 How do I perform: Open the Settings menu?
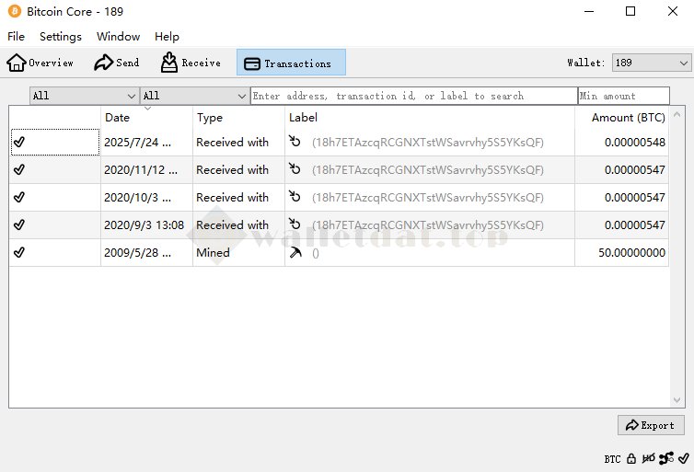click(x=60, y=37)
